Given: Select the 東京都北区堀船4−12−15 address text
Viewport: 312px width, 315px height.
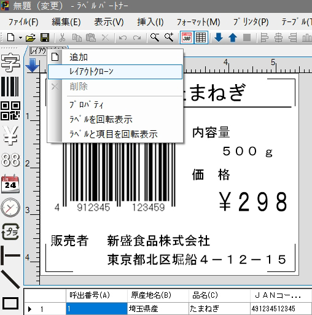Looking at the screenshot, I should coord(197,260).
